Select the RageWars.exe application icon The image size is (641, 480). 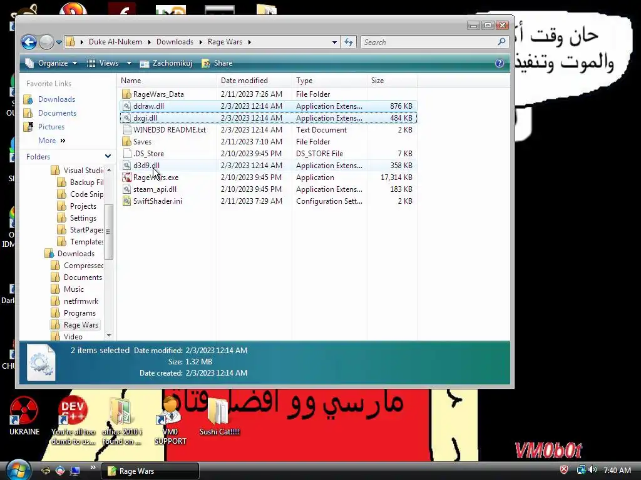click(x=126, y=177)
